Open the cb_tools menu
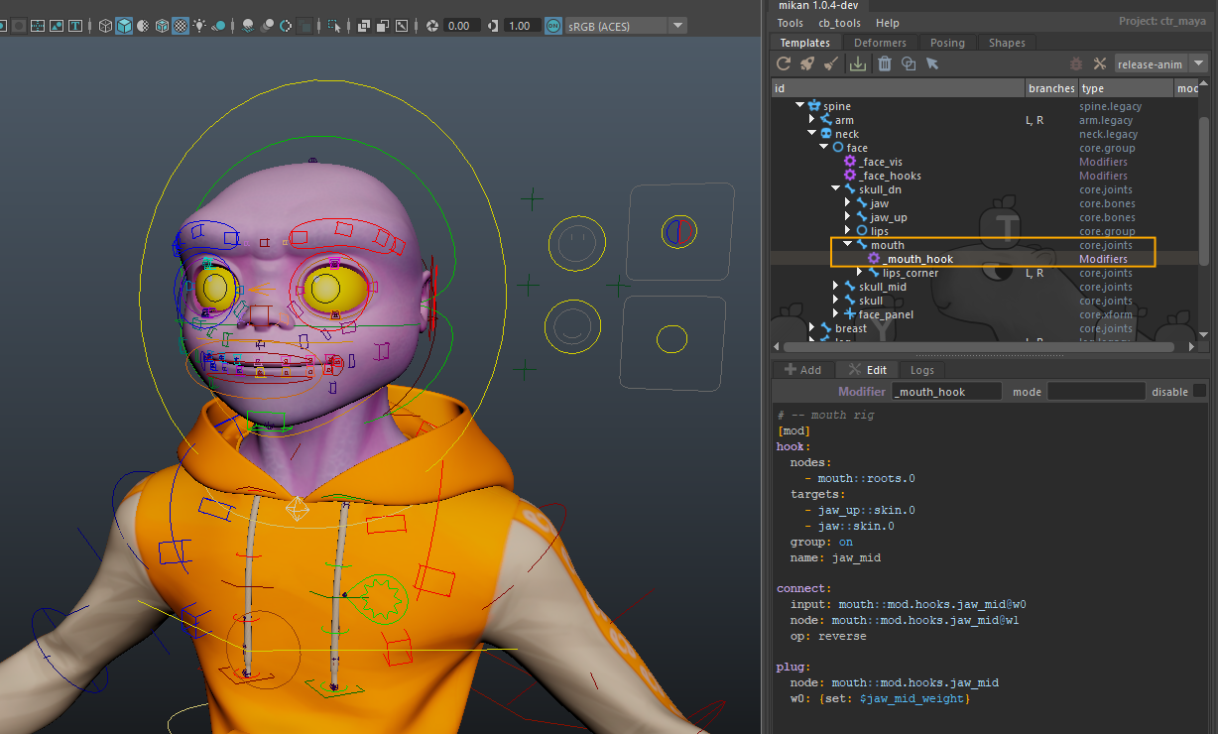The height and width of the screenshot is (734, 1218). coord(839,22)
